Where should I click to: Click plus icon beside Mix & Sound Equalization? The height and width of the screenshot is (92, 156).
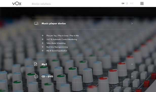click(43, 51)
